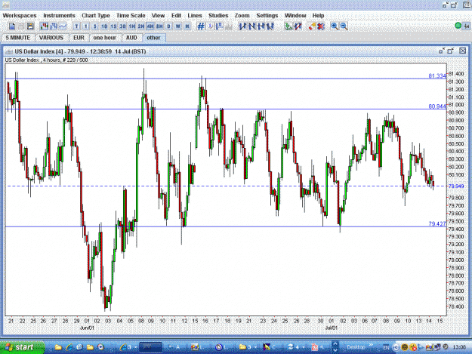Viewport: 472px width, 354px height.
Task: Open the Time Scale menu
Action: [x=131, y=16]
